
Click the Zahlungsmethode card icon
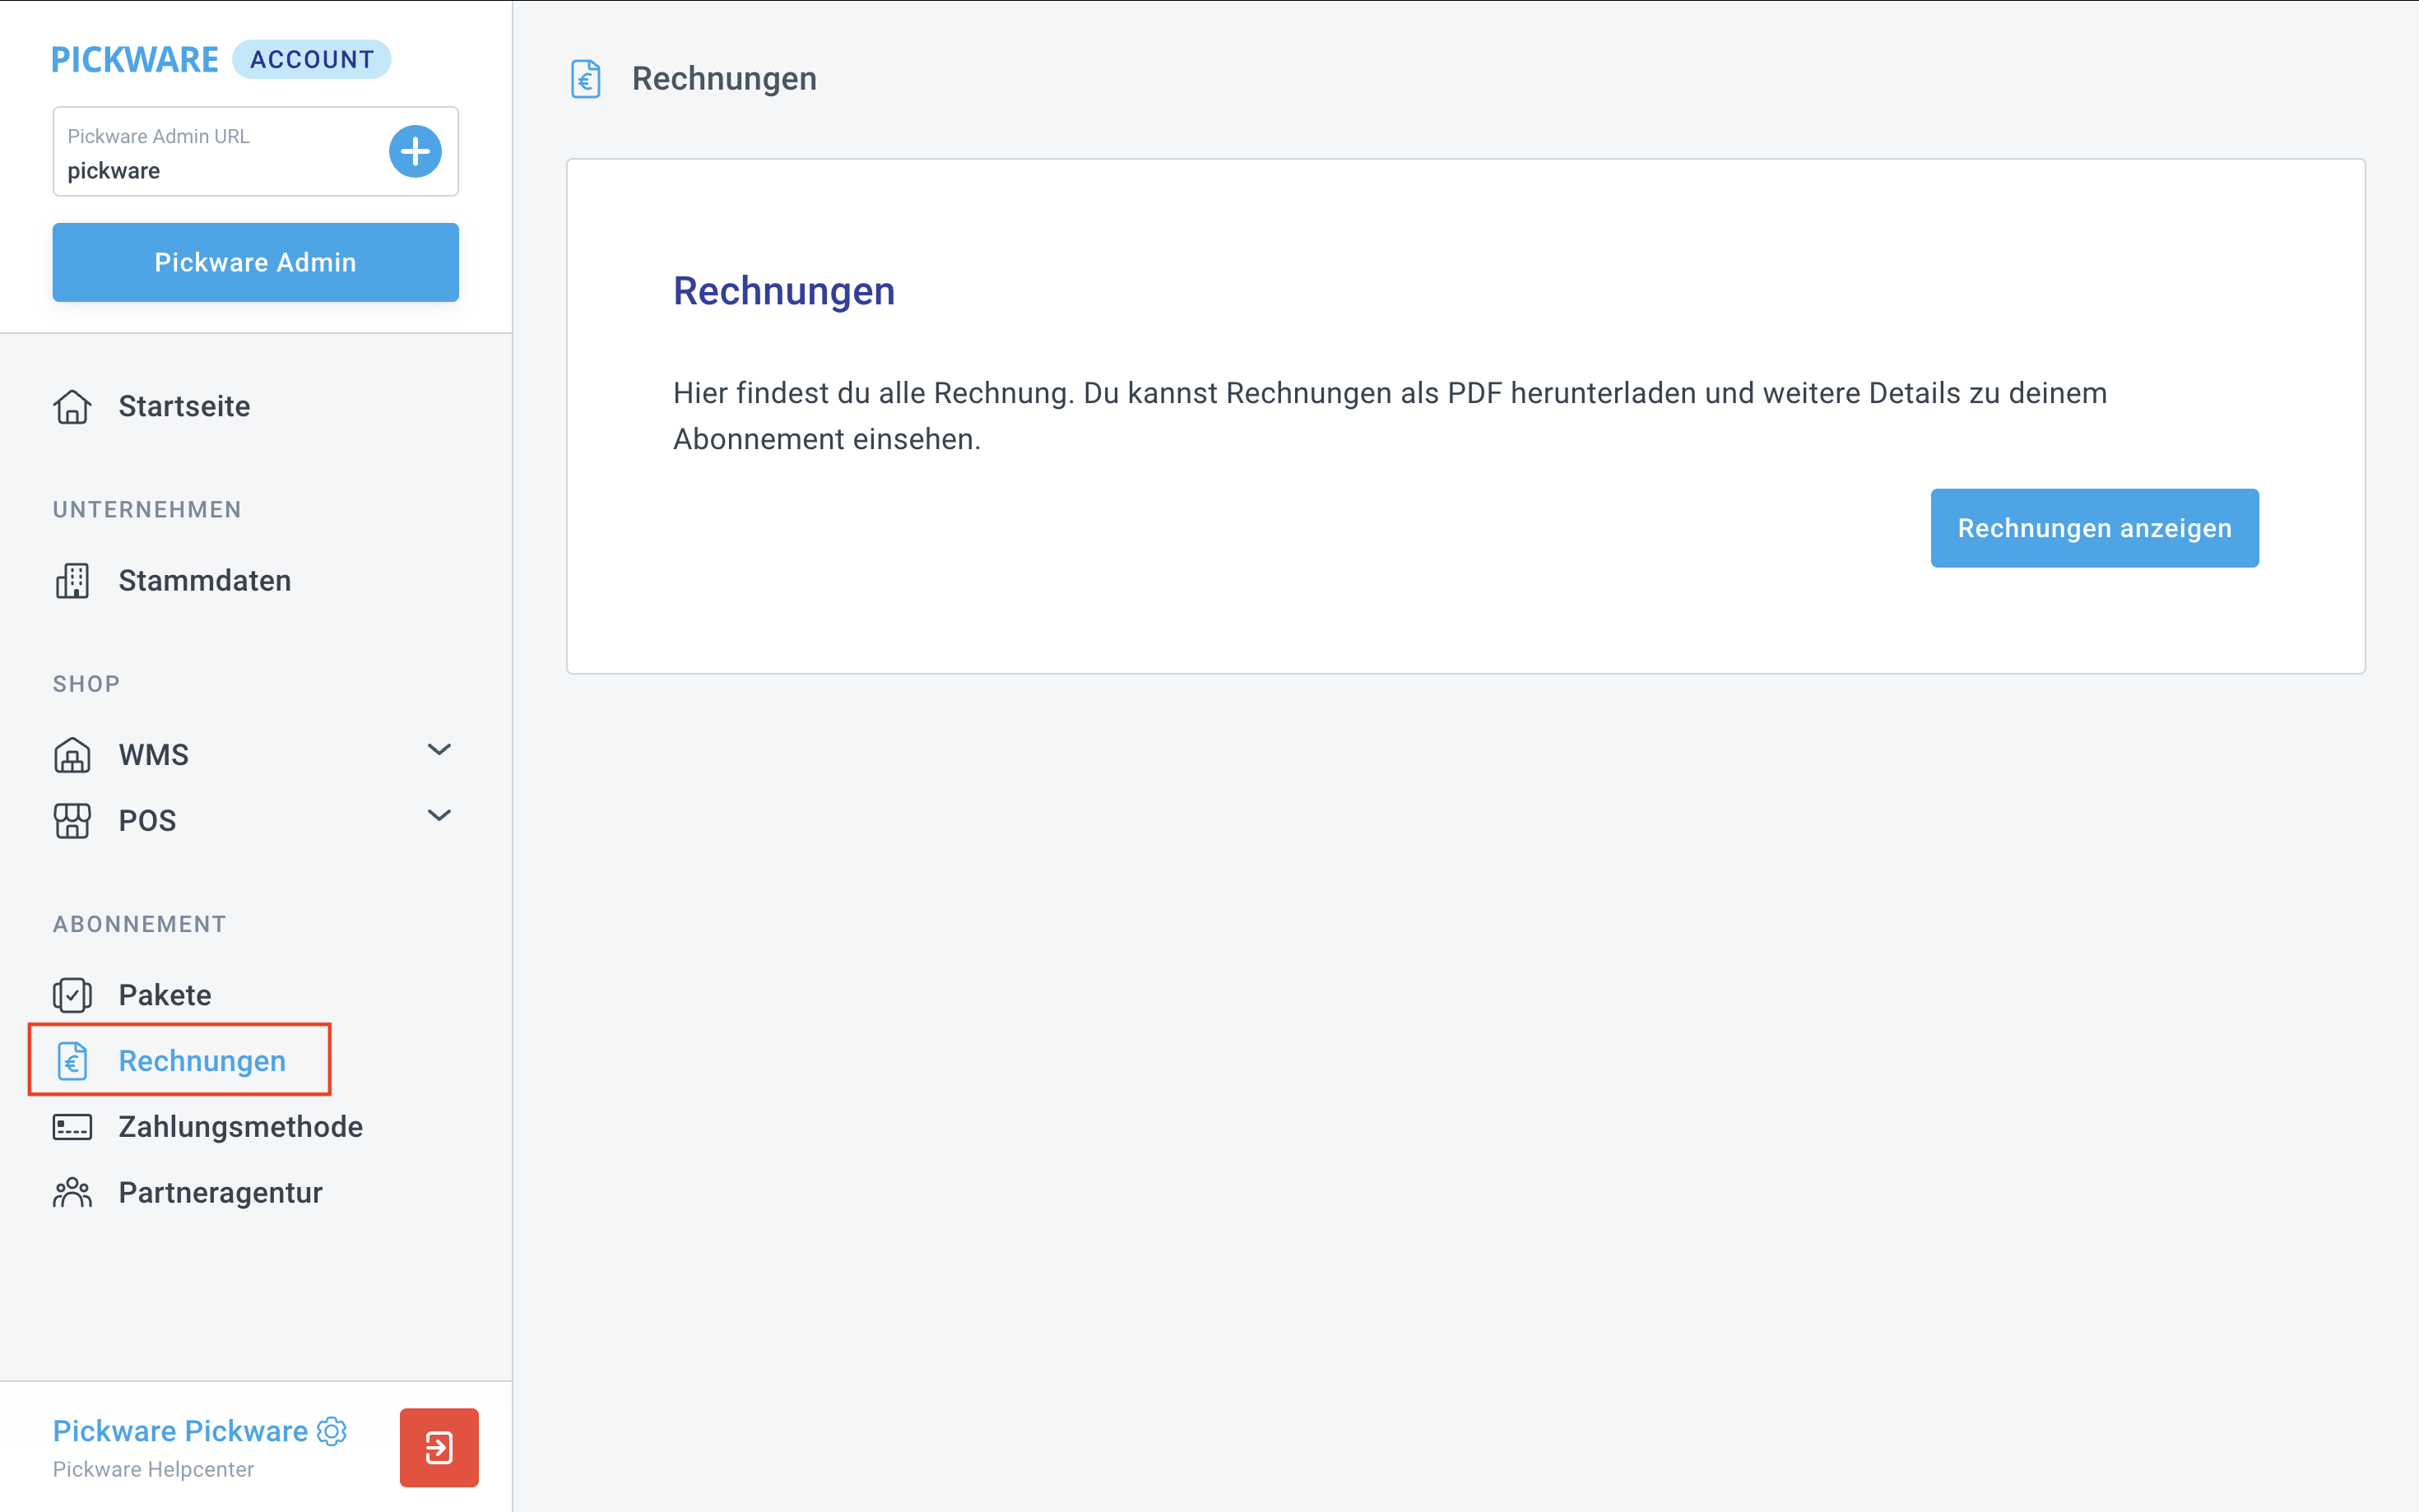click(x=72, y=1127)
